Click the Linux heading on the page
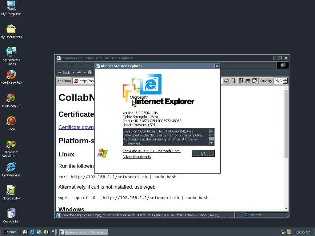 tap(66, 154)
